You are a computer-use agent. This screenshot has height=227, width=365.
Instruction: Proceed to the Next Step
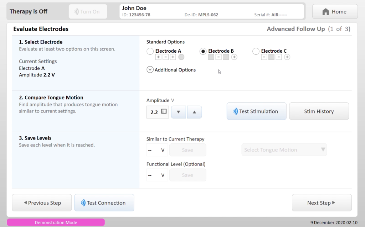click(322, 202)
